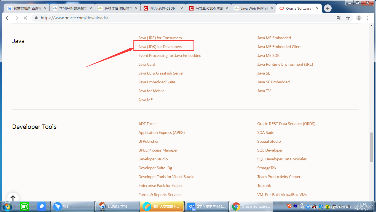
Task: Open the Developer Suite 10g link
Action: (155, 168)
